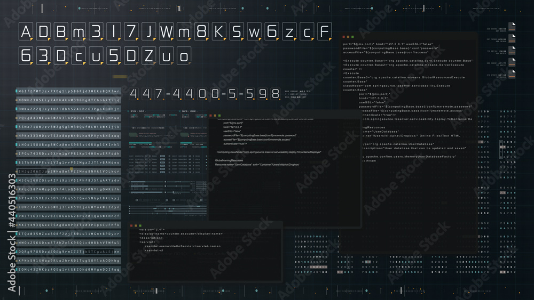This screenshot has width=534, height=300.
Task: Click the row starting GPIw815
Action: tap(68, 198)
